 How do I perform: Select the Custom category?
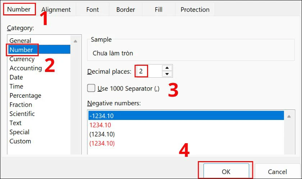tap(39, 141)
